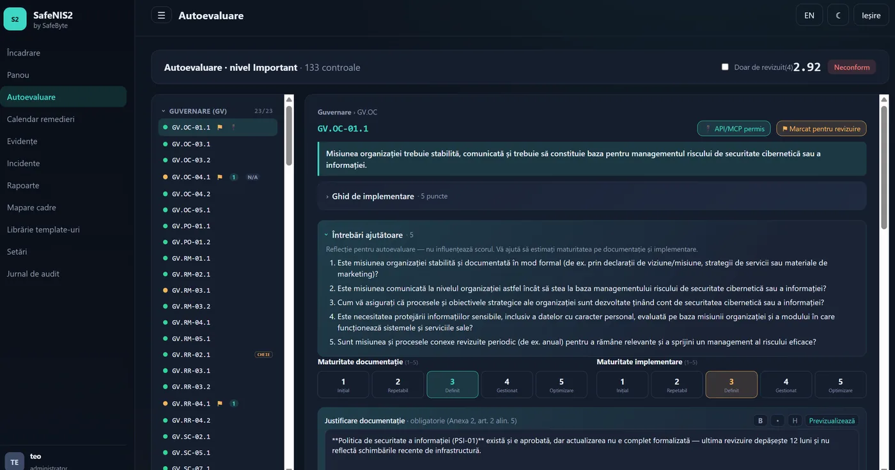Viewport: 895px width, 470px height.
Task: Select control GV.OC-04.2 in the list
Action: tap(218, 193)
